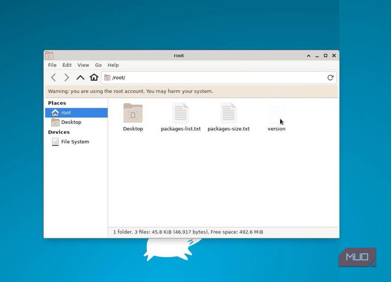Open the File menu

coord(52,65)
